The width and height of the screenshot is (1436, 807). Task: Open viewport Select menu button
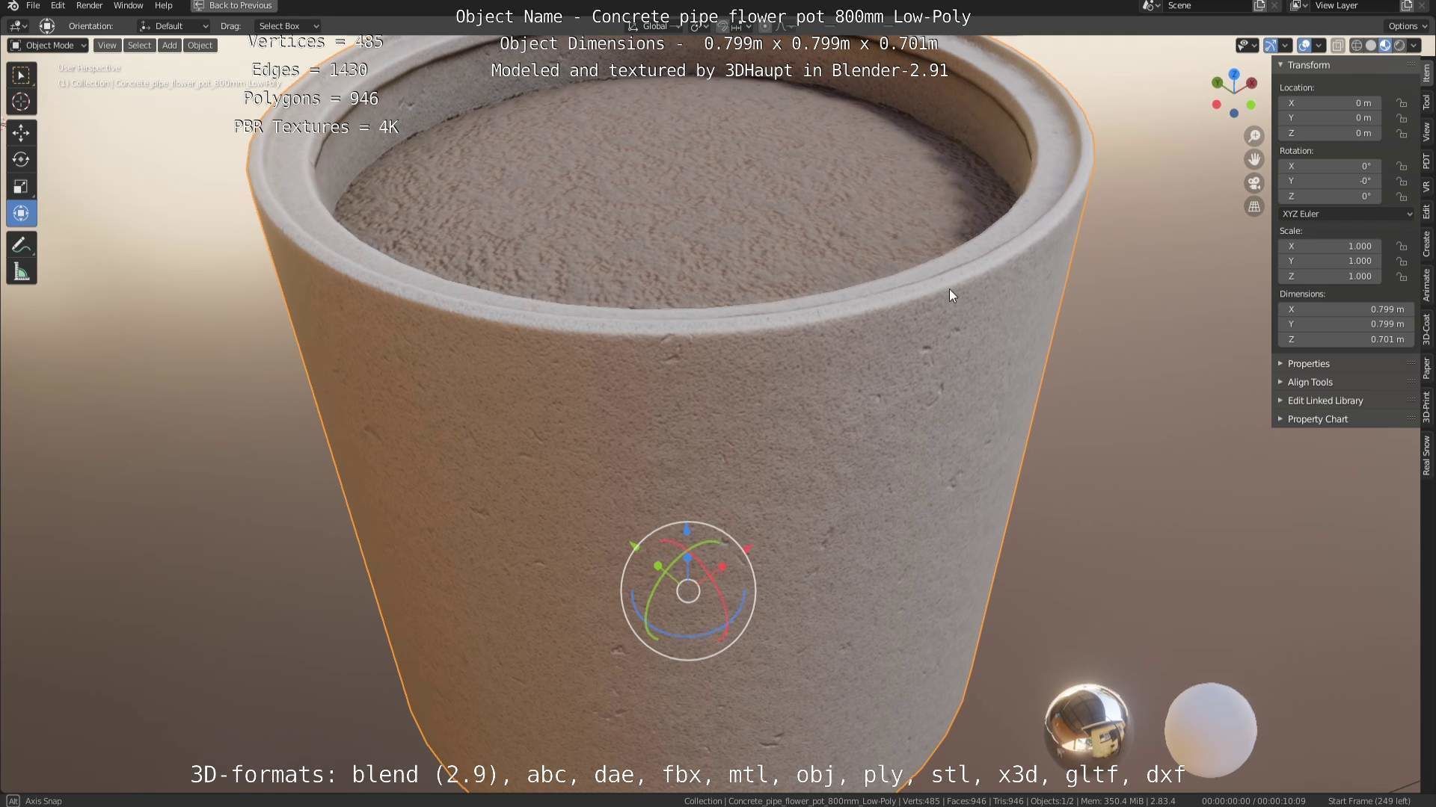pyautogui.click(x=139, y=46)
